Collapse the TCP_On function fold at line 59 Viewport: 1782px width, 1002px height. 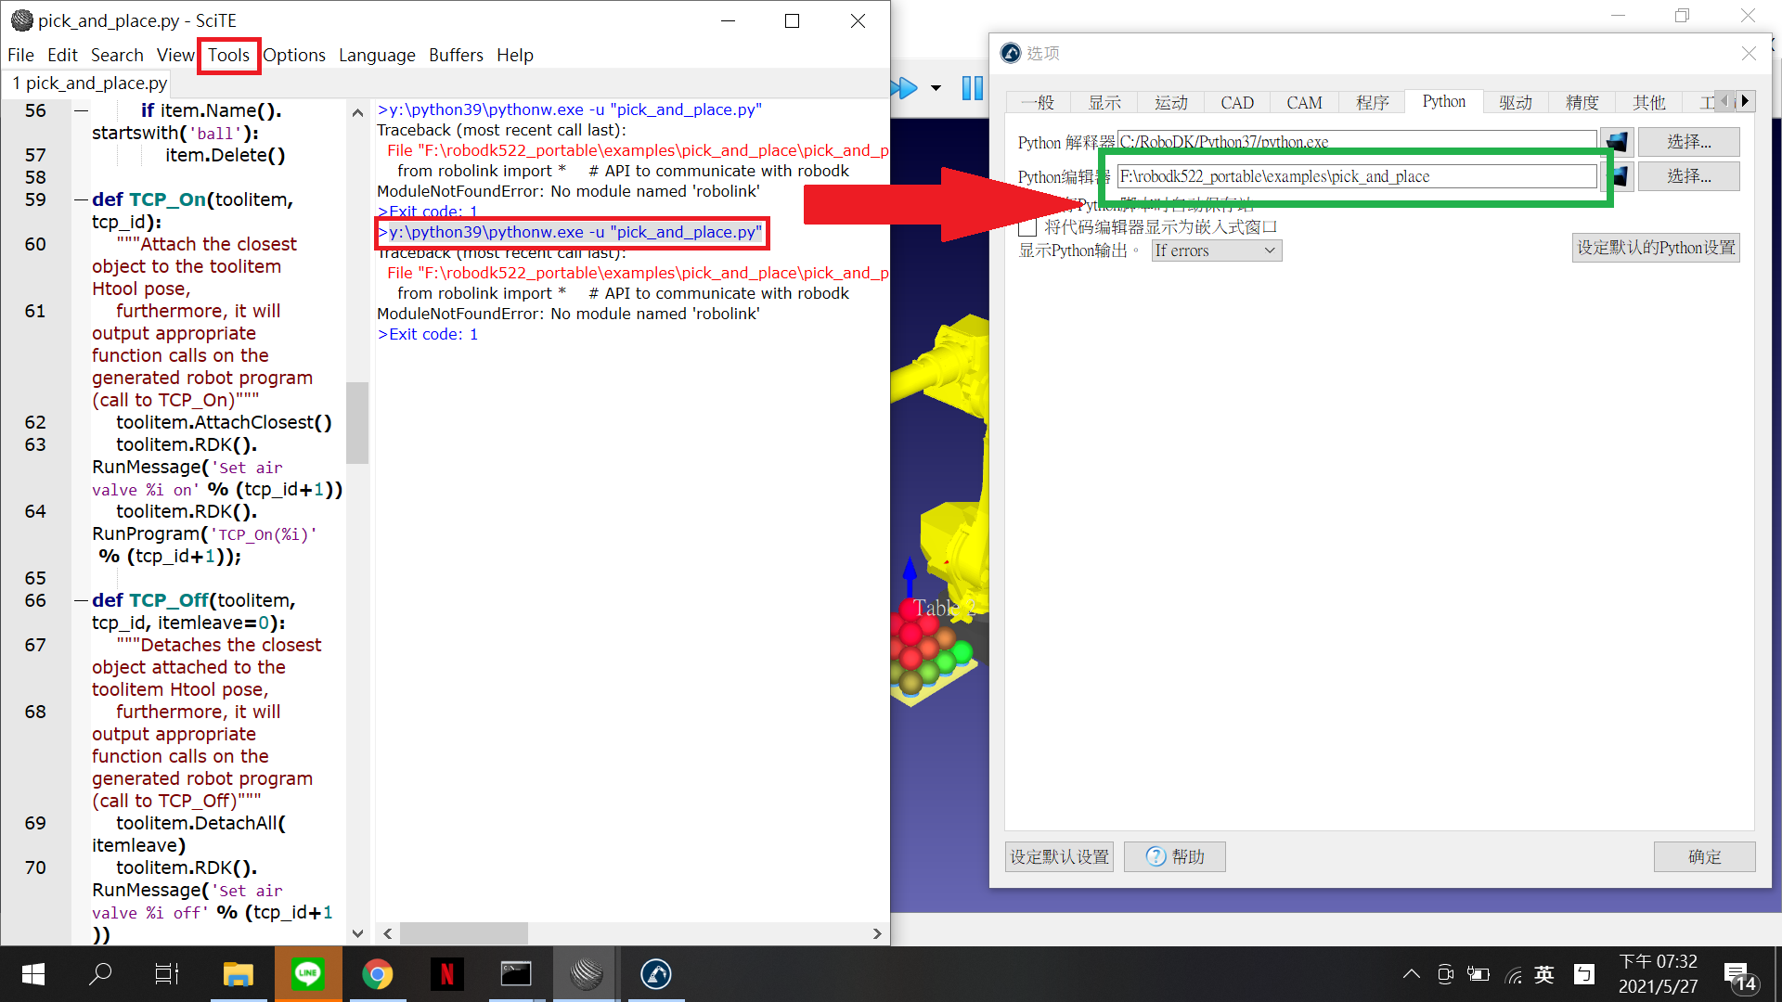point(82,200)
